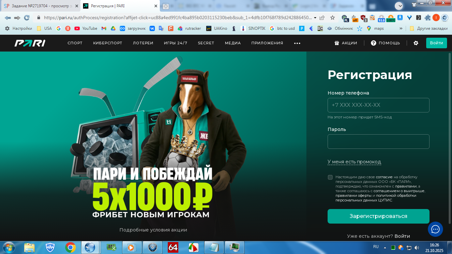Image resolution: width=452 pixels, height=254 pixels.
Task: Open the YouTube bookmark
Action: [x=86, y=28]
